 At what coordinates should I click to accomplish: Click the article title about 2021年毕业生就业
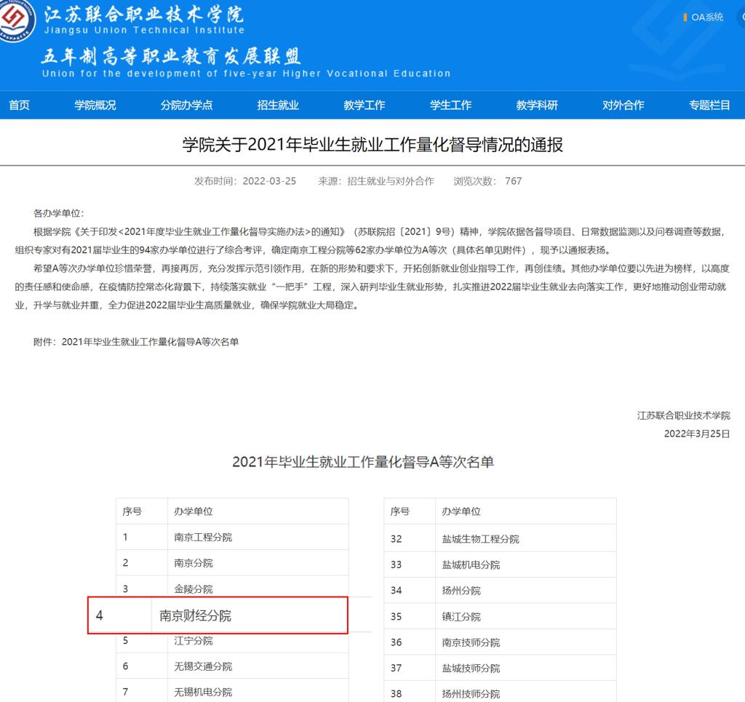click(372, 145)
